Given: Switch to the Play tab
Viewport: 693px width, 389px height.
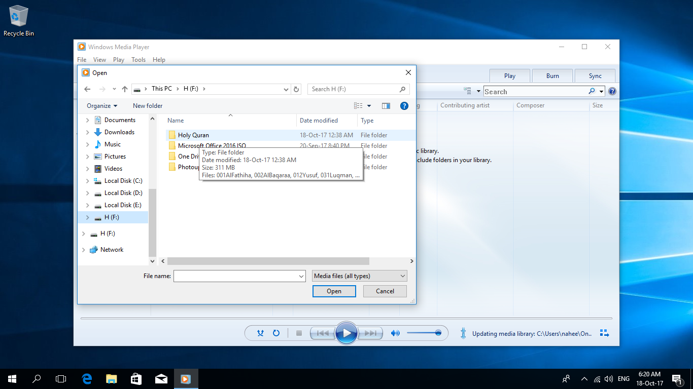Looking at the screenshot, I should pos(510,76).
